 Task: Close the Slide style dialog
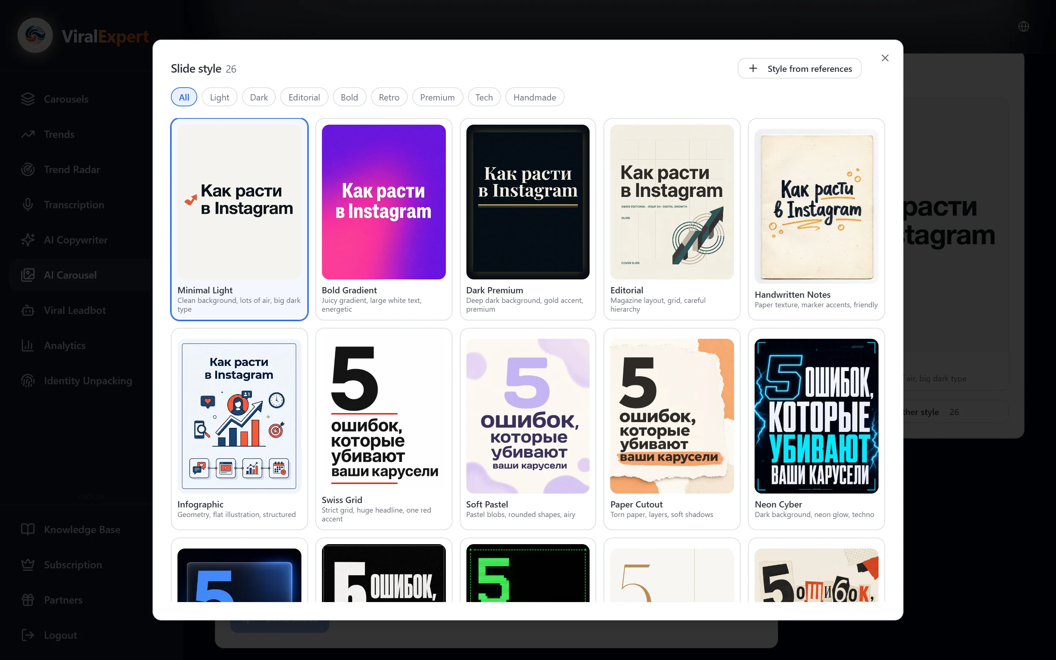pyautogui.click(x=885, y=58)
